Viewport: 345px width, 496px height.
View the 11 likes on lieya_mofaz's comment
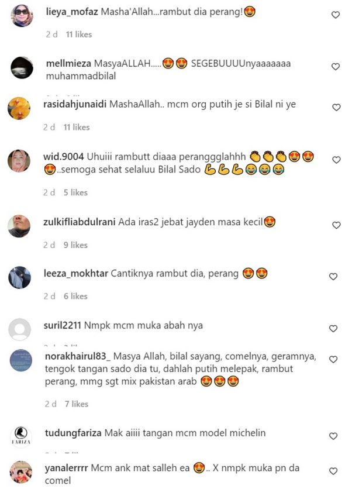coord(79,35)
